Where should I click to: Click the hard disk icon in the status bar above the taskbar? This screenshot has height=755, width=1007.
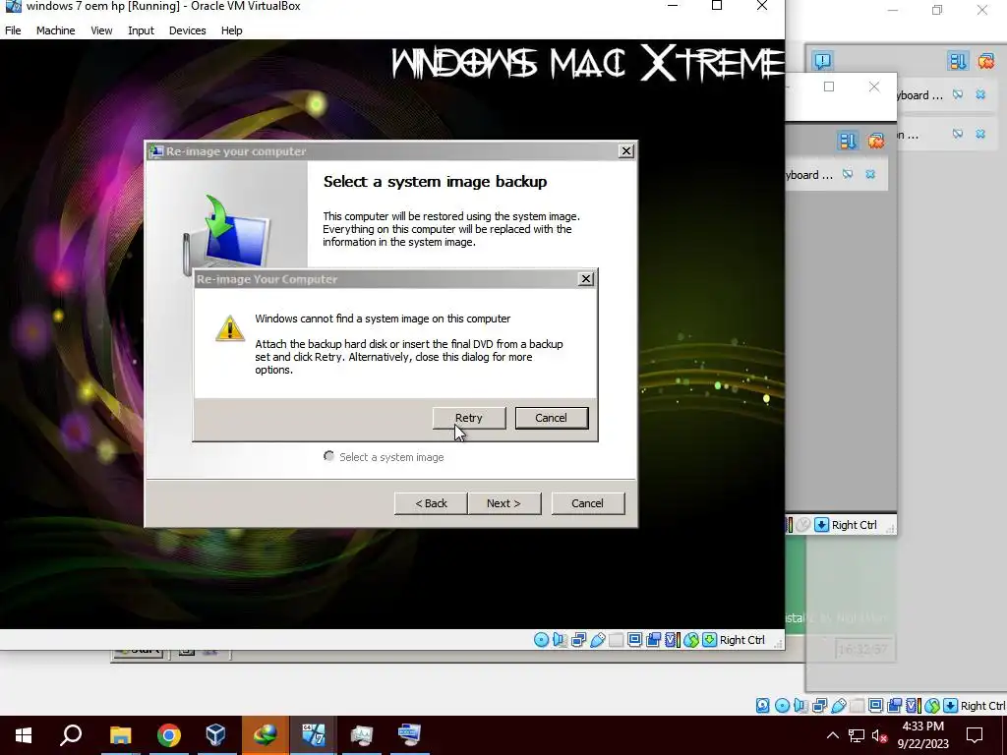(763, 706)
